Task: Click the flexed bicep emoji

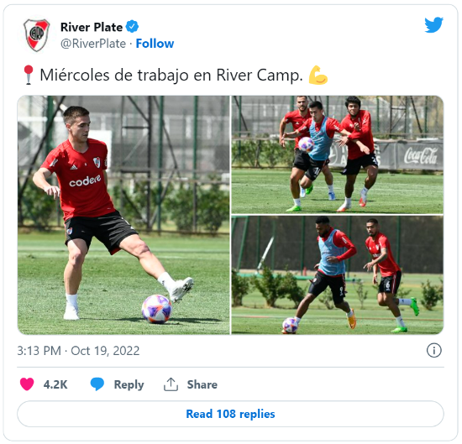Action: tap(318, 75)
